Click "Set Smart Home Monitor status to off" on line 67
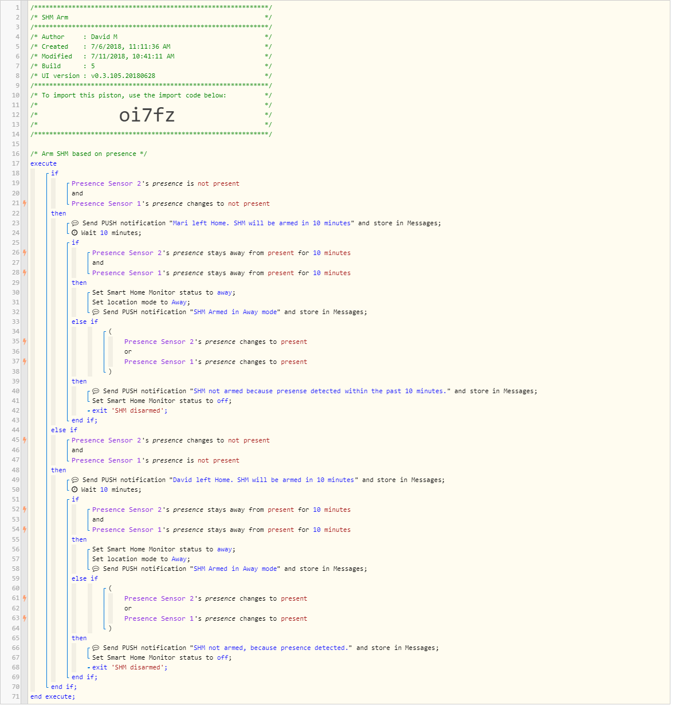Screen dimensions: 675x709 point(162,658)
